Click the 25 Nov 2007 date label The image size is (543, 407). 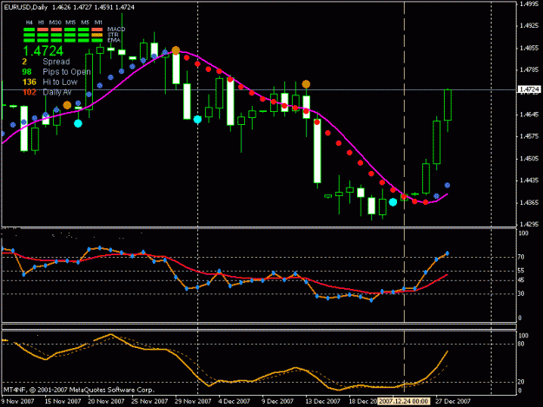(x=149, y=401)
